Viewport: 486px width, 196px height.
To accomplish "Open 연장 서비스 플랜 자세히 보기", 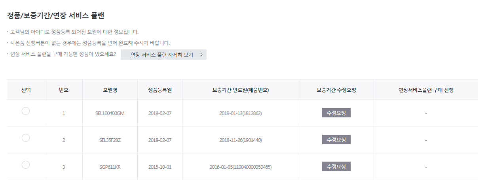I will 163,55.
